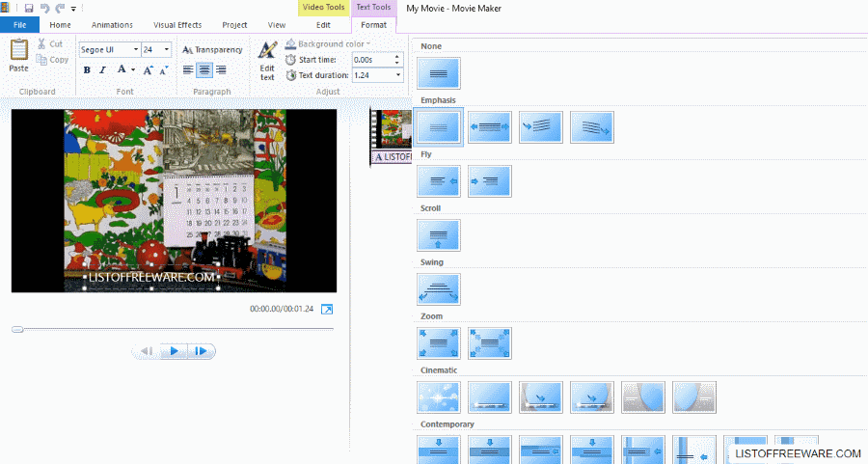Select the video clip thumbnail in storyboard
The height and width of the screenshot is (464, 868).
(393, 128)
